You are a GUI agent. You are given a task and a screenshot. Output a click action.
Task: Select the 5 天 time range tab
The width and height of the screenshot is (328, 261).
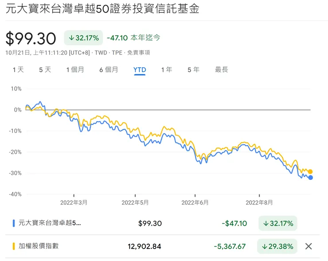pyautogui.click(x=45, y=70)
